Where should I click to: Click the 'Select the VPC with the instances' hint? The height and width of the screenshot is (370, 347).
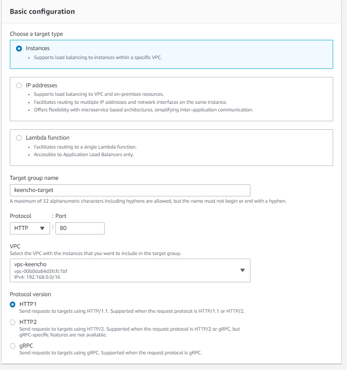[x=95, y=254]
